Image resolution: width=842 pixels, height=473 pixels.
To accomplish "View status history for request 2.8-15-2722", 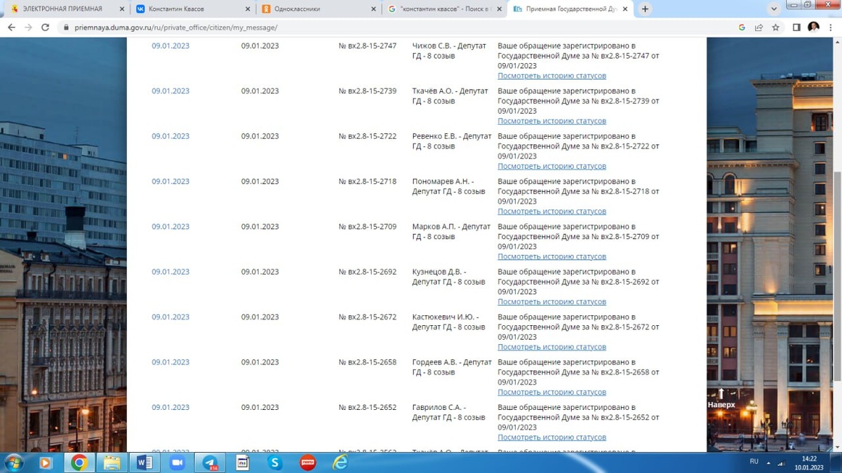I will (552, 166).
